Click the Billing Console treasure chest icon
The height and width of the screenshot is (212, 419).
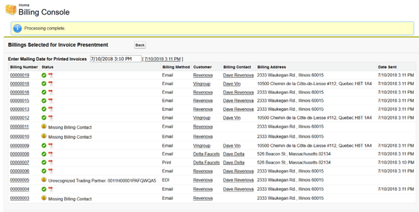pyautogui.click(x=11, y=9)
